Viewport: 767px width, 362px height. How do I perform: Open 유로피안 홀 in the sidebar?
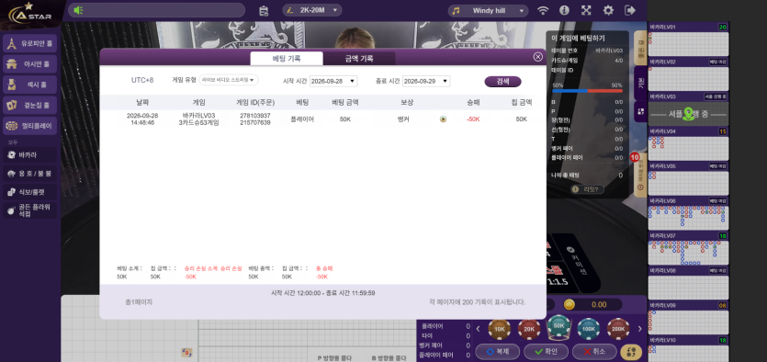pyautogui.click(x=29, y=43)
